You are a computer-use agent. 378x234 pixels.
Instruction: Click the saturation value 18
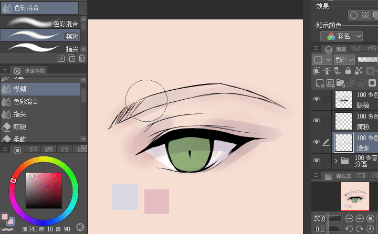pyautogui.click(x=50, y=229)
